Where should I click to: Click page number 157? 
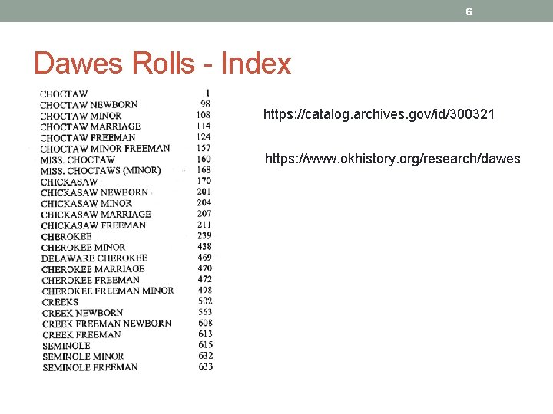[204, 148]
